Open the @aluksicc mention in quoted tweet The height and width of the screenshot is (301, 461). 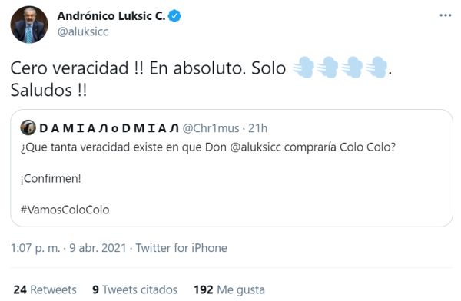(255, 147)
